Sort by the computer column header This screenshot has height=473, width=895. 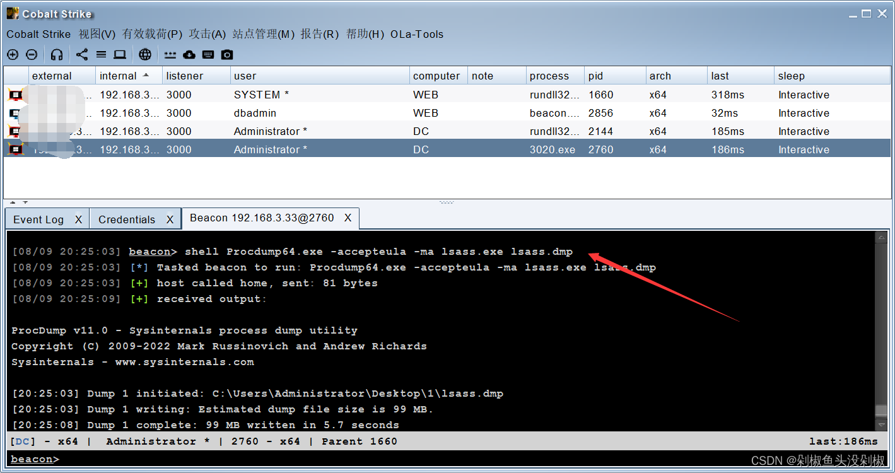[x=439, y=76]
